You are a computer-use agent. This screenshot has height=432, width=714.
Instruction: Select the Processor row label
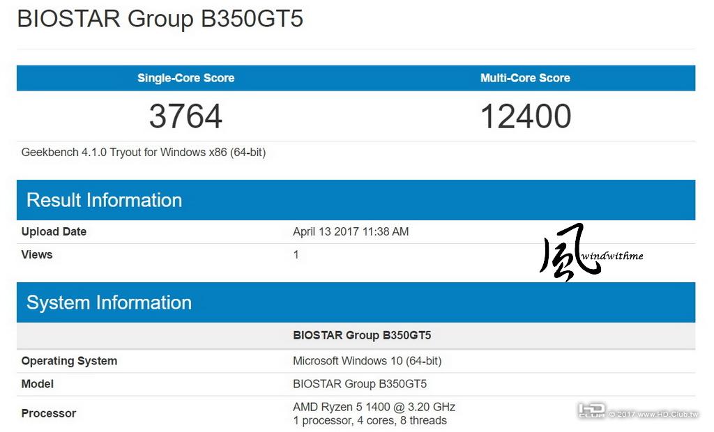click(49, 413)
